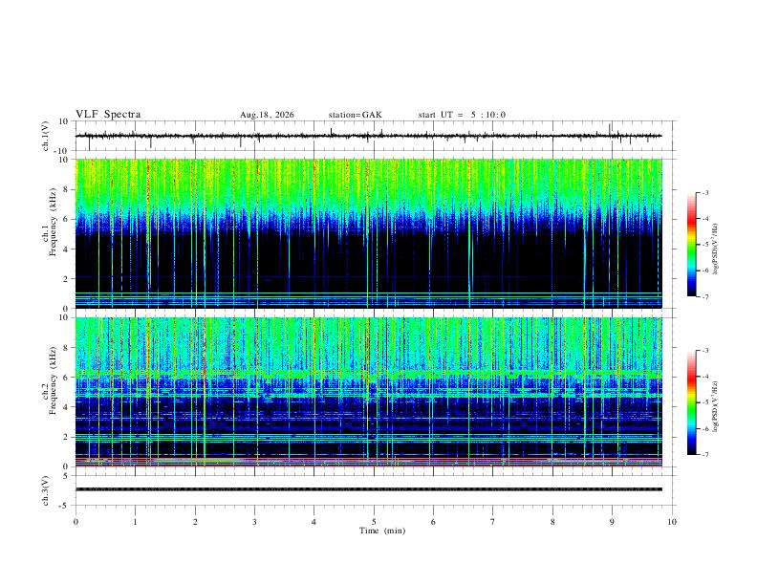The image size is (757, 585).
Task: Click the Aug.18, 2026 date label
Action: [267, 115]
